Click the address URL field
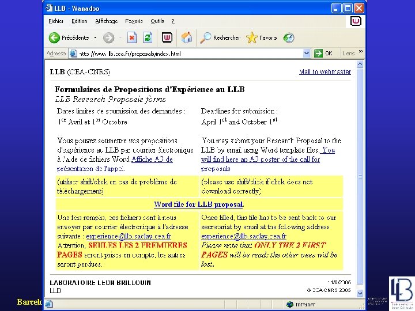 pos(189,54)
